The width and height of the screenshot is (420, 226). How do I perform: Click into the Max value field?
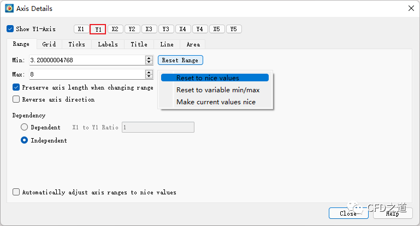point(87,74)
